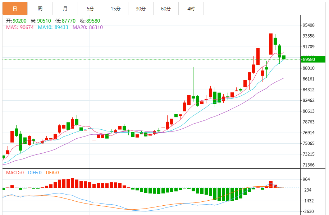329x215 pixels.
Task: Click the MA10: 89433 indicator label
Action: tap(53, 27)
